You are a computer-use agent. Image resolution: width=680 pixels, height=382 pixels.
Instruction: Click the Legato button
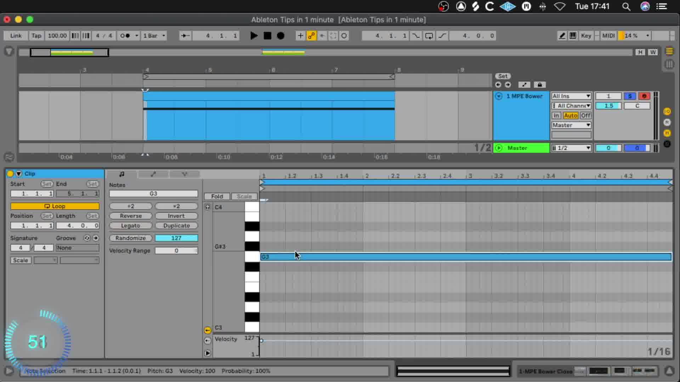click(x=131, y=226)
